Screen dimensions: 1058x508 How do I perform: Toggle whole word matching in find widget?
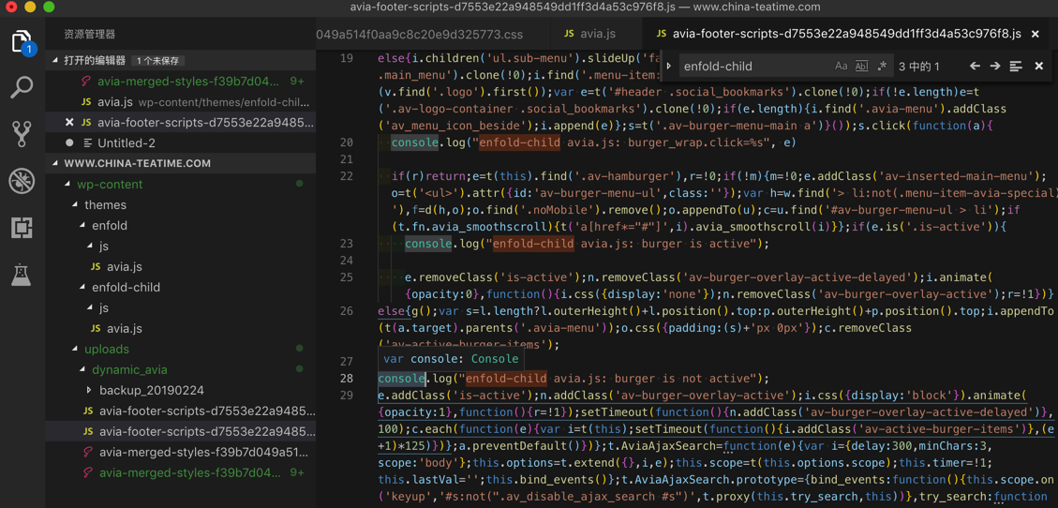[x=861, y=67]
